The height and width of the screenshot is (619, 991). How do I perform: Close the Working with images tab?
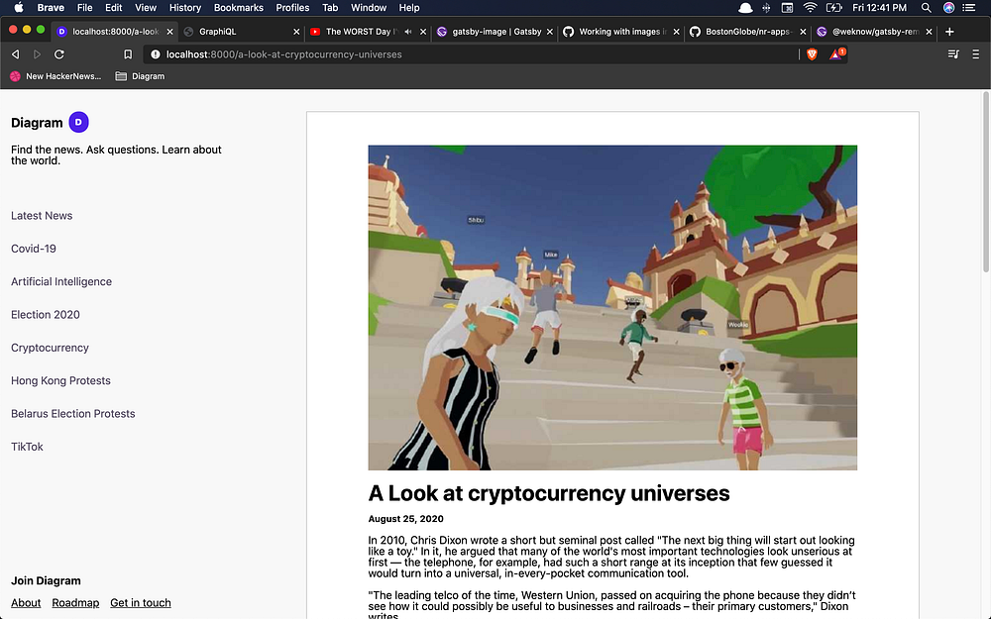pos(676,32)
